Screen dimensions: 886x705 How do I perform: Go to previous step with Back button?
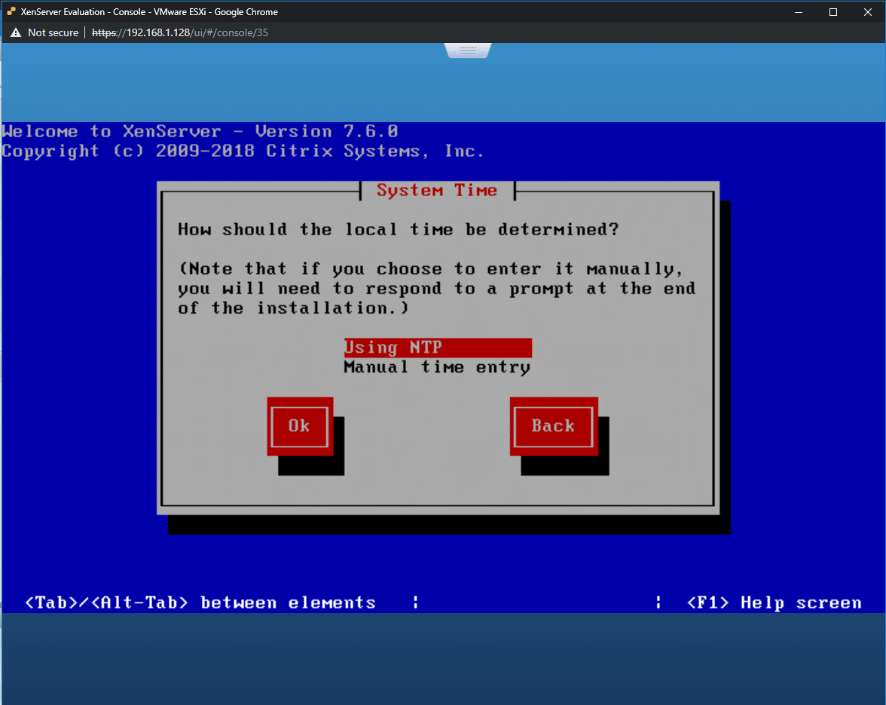tap(554, 426)
